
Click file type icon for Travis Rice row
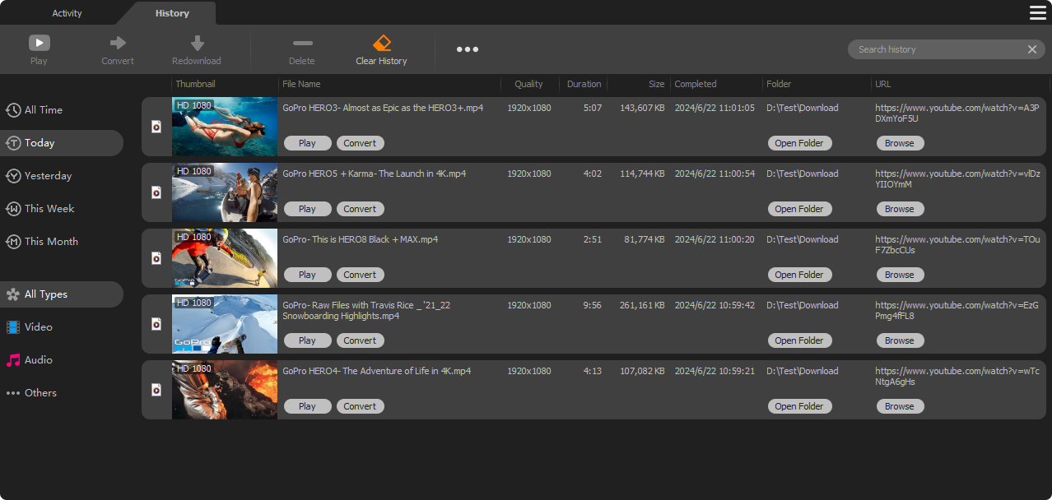(156, 324)
